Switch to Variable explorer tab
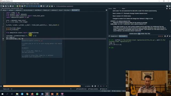Image resolution: width=171 pixels, height=96 pixels. pyautogui.click(x=133, y=34)
